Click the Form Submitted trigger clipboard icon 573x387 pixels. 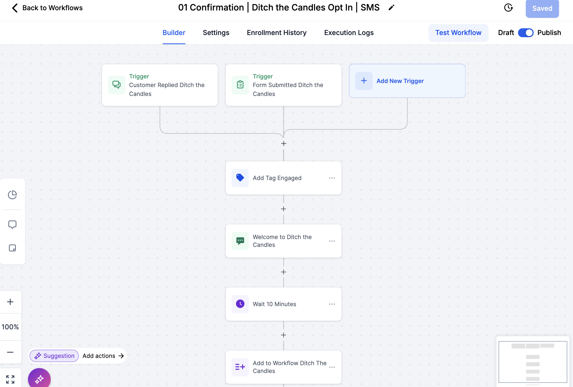240,85
